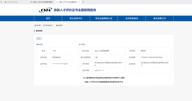Click the line 技能人才评价证书全国联网查询系统提供技术平台
The height and width of the screenshot is (101, 192).
pyautogui.click(x=104, y=82)
